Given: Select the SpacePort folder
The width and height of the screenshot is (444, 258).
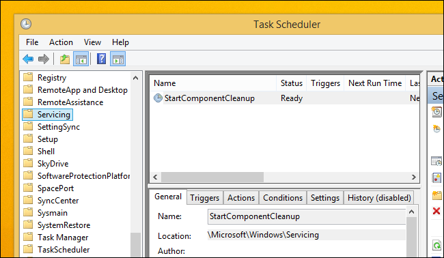Looking at the screenshot, I should (55, 188).
